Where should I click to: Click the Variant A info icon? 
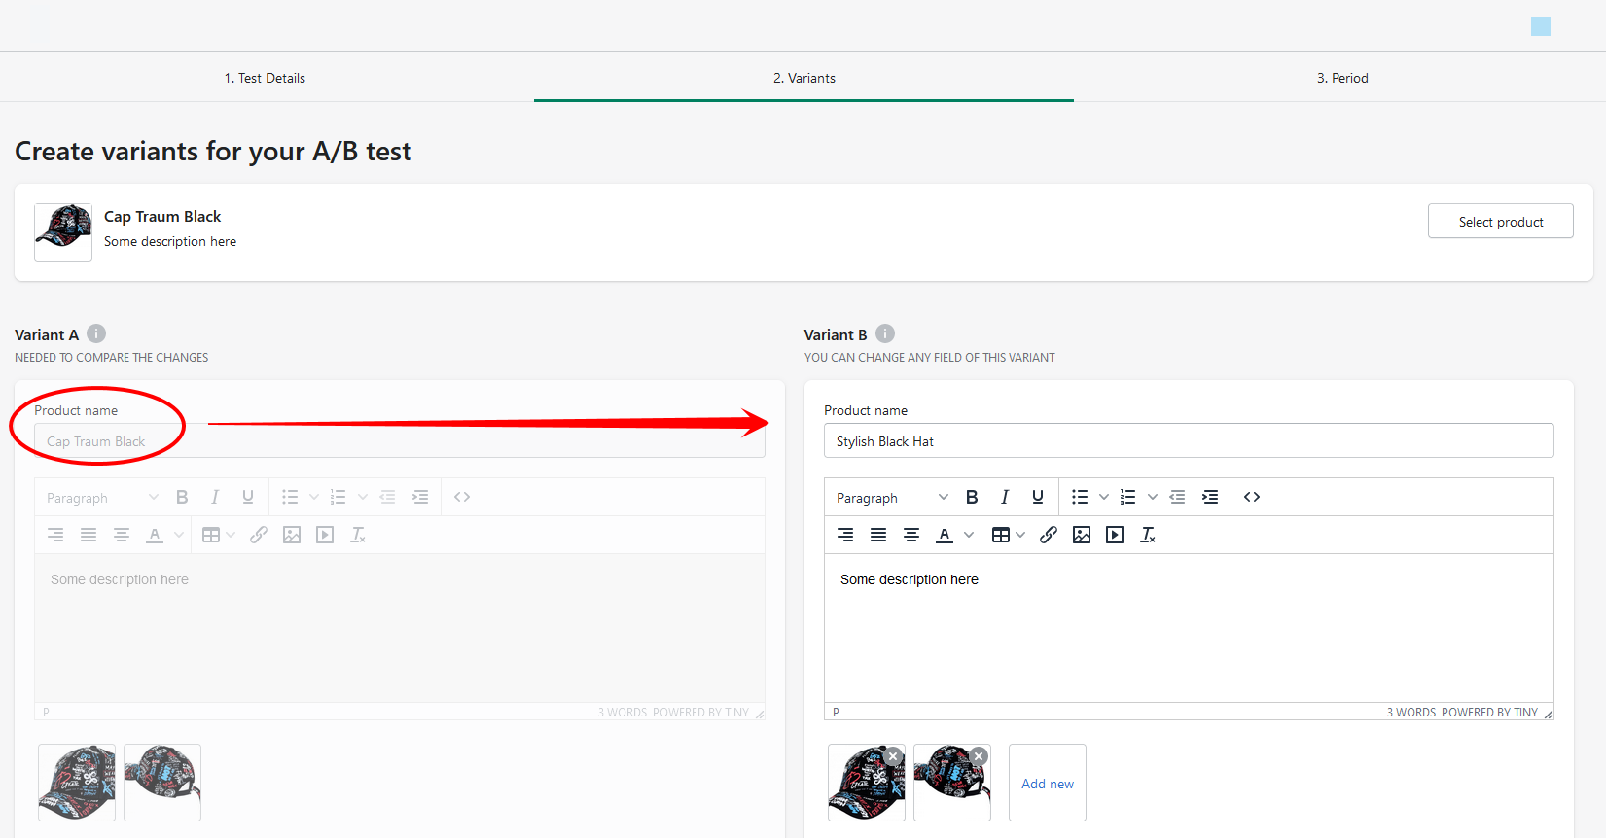pyautogui.click(x=96, y=333)
